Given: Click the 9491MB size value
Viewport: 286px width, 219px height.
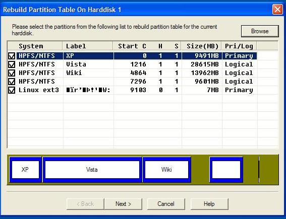Looking at the screenshot, I should click(207, 56).
